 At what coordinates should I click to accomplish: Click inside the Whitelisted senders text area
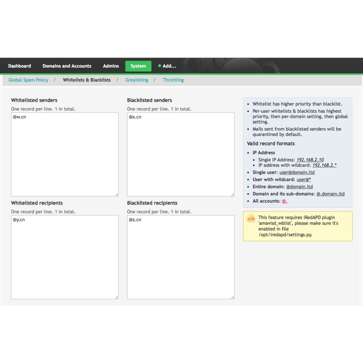point(65,154)
